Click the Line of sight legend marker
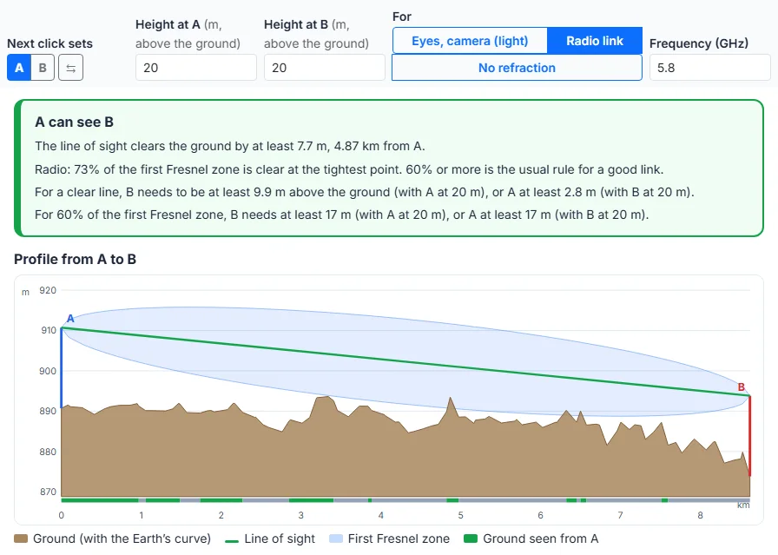Image resolution: width=778 pixels, height=555 pixels. pos(232,540)
